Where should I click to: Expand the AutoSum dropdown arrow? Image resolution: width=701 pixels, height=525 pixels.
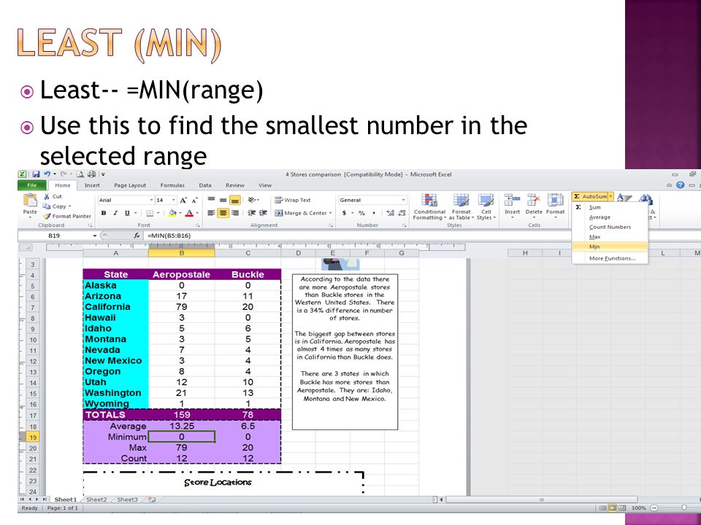(610, 196)
